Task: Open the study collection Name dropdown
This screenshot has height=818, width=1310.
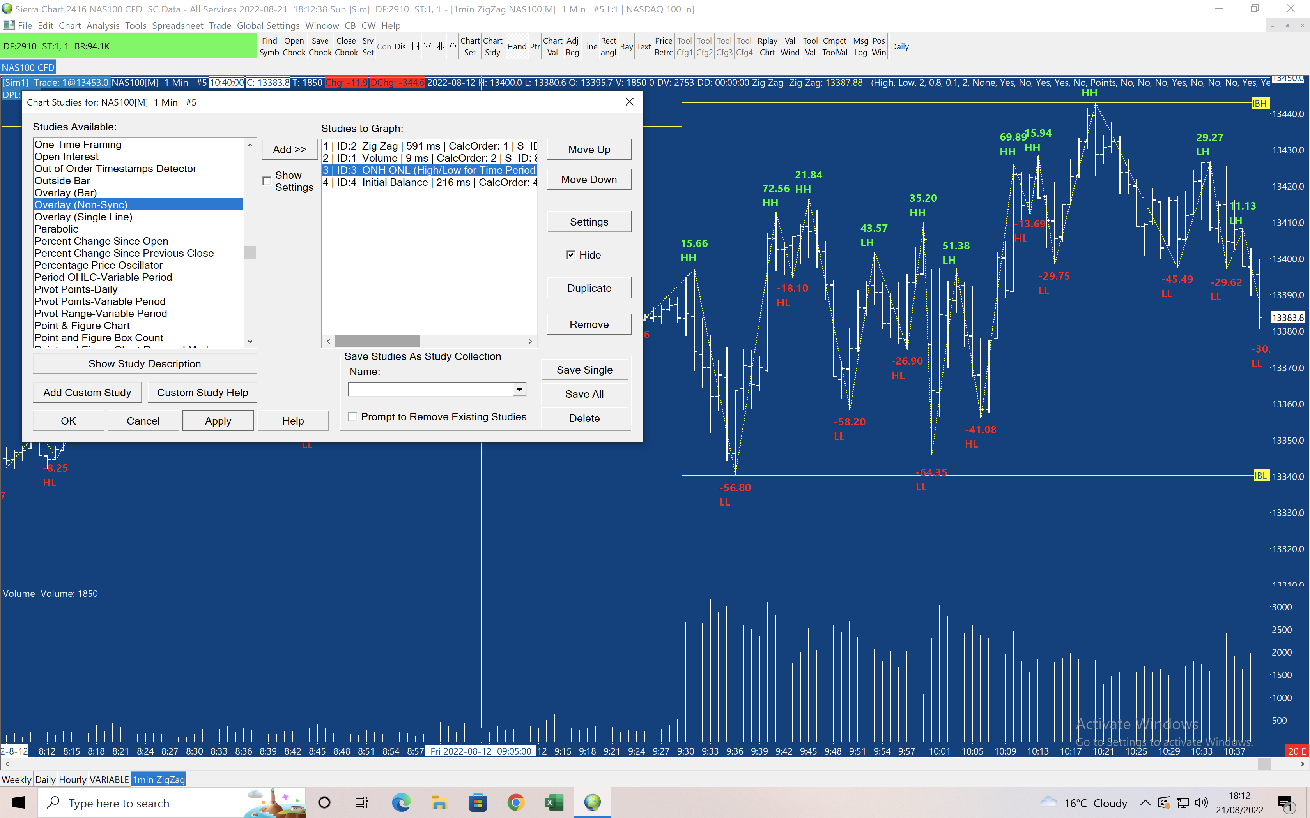Action: click(x=519, y=390)
